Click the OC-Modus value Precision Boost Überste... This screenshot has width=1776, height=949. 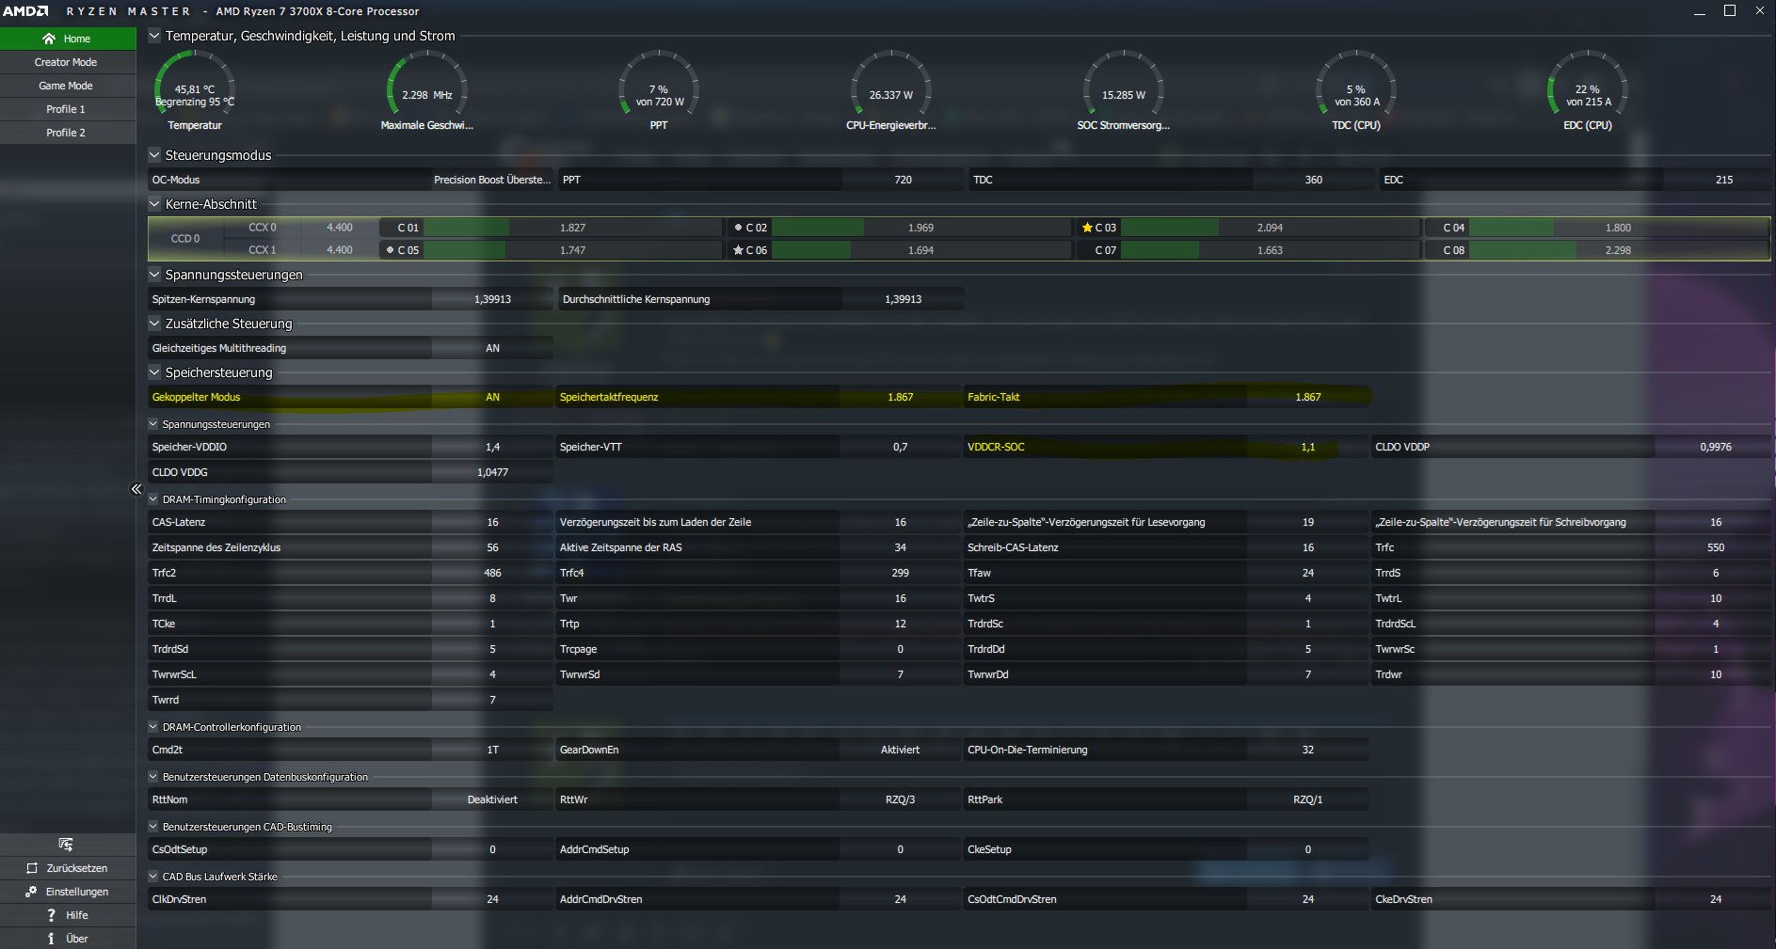click(492, 180)
